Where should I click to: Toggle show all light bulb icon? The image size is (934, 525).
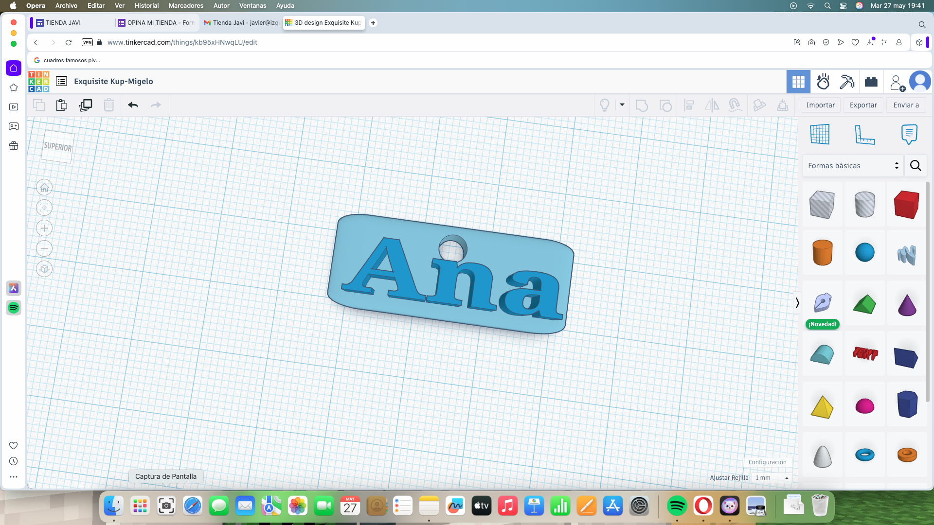[x=605, y=105]
